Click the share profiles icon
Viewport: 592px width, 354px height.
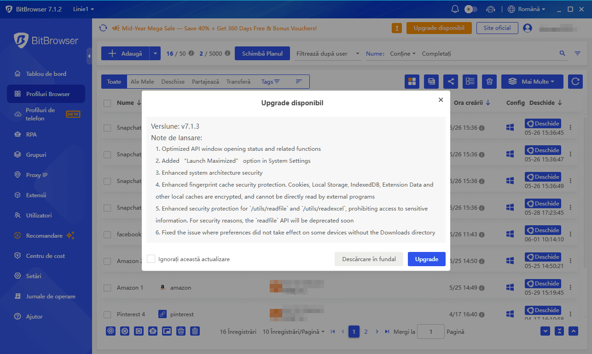pyautogui.click(x=451, y=81)
